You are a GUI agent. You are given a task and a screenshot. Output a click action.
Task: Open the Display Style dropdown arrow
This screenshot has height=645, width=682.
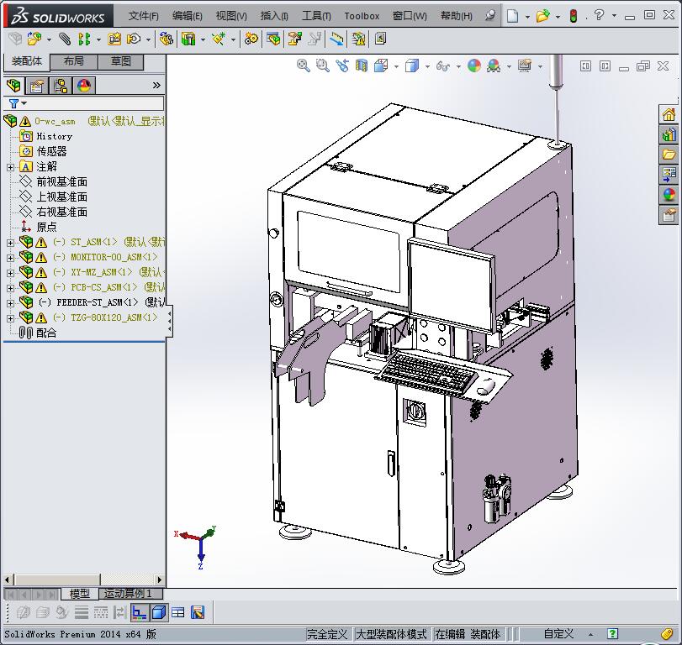pyautogui.click(x=427, y=67)
